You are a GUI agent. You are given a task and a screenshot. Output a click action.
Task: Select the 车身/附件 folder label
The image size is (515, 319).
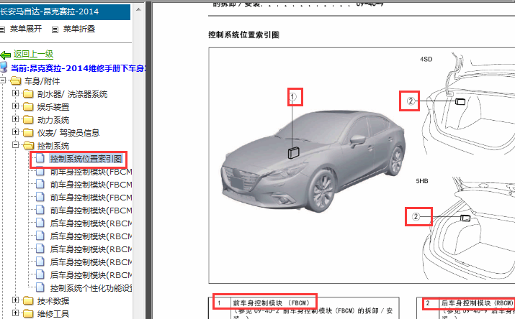(42, 81)
